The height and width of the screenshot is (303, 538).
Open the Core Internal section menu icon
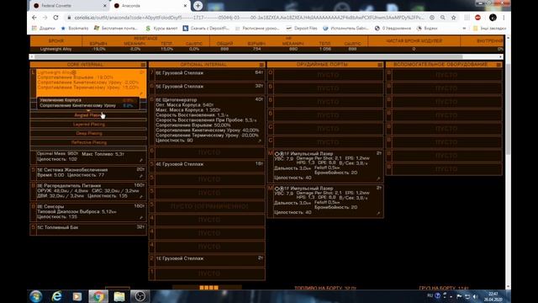(x=143, y=65)
